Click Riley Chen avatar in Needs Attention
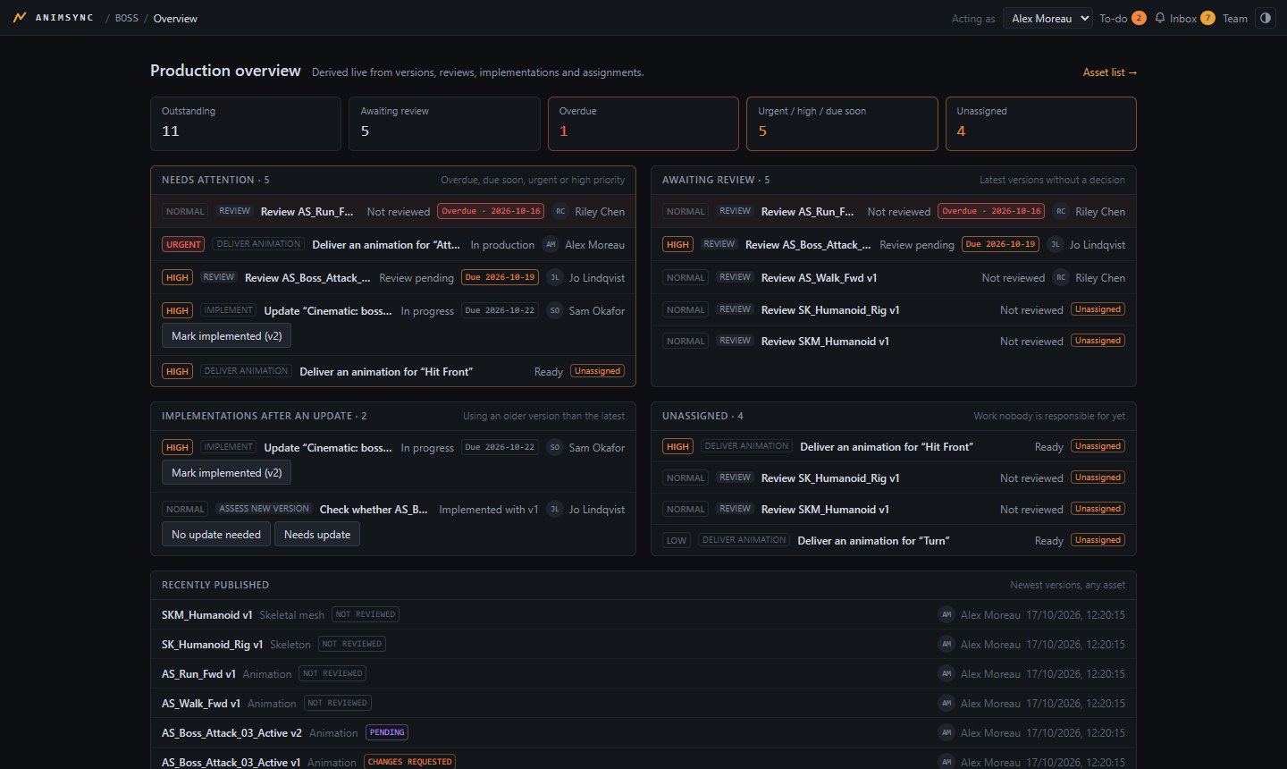The width and height of the screenshot is (1287, 769). tap(560, 212)
